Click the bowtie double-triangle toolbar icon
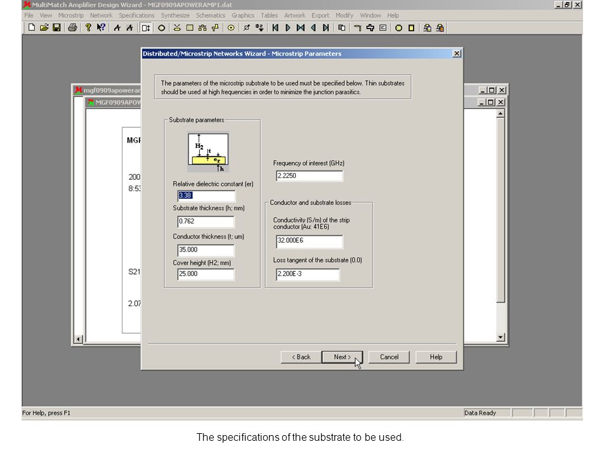The width and height of the screenshot is (609, 456). (301, 28)
